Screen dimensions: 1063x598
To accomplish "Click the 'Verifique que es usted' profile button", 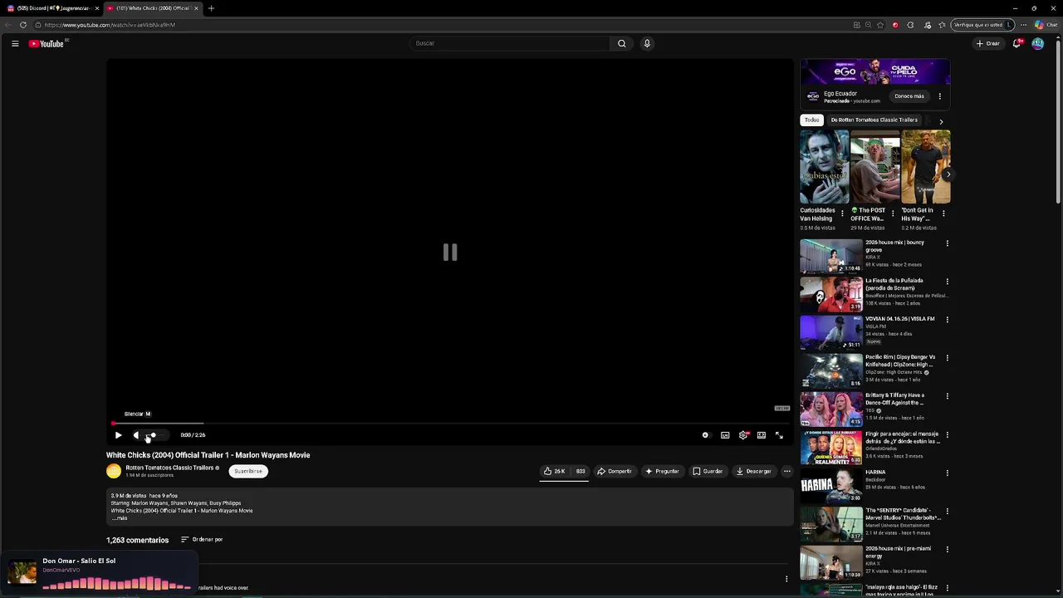I will coord(982,25).
